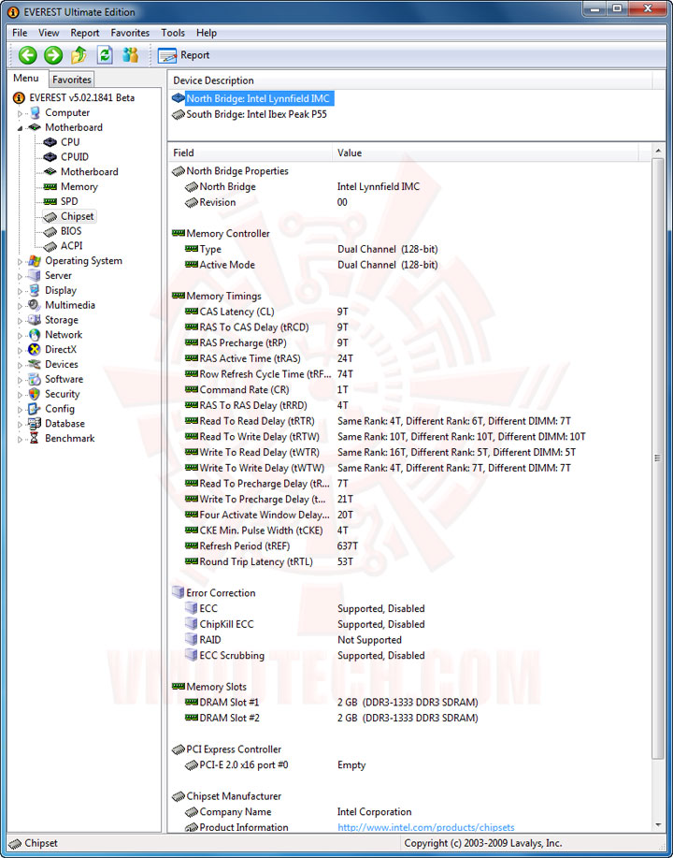Viewport: 673px width, 858px height.
Task: Click the Storage drive icon in the tree
Action: [x=35, y=320]
